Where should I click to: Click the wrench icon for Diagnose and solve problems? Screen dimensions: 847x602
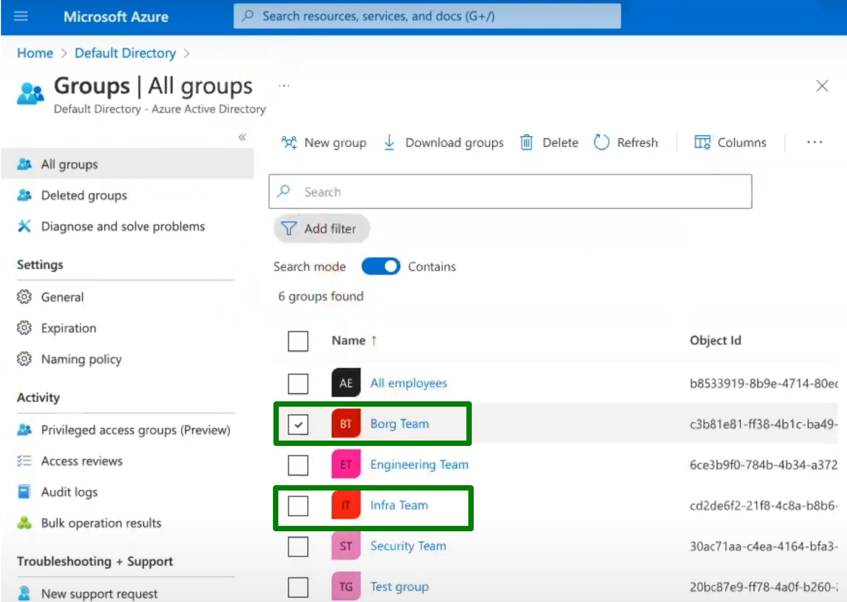pos(24,226)
